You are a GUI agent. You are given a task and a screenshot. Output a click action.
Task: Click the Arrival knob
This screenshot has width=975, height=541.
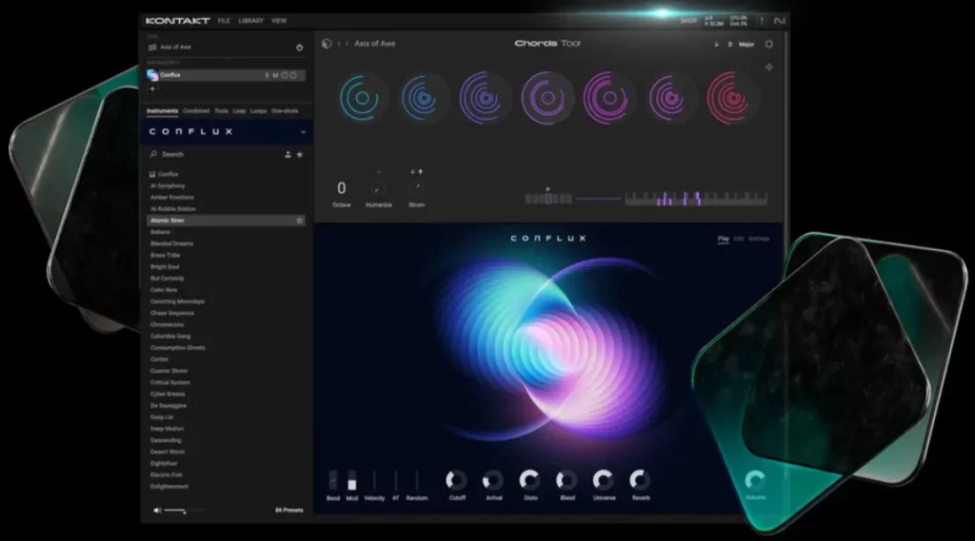(493, 480)
